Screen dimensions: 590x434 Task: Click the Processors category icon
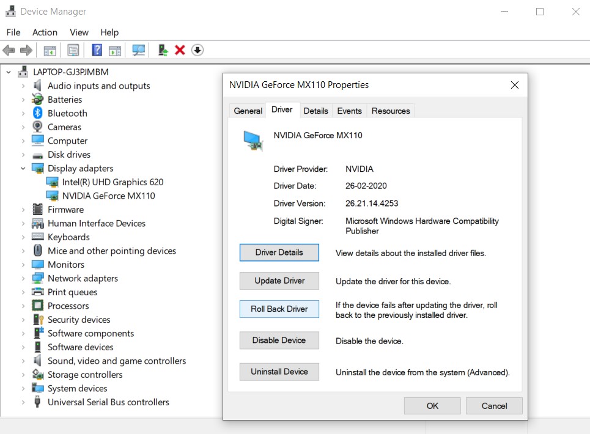coord(38,306)
